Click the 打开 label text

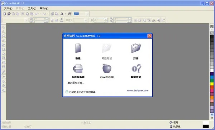[x=136, y=58]
